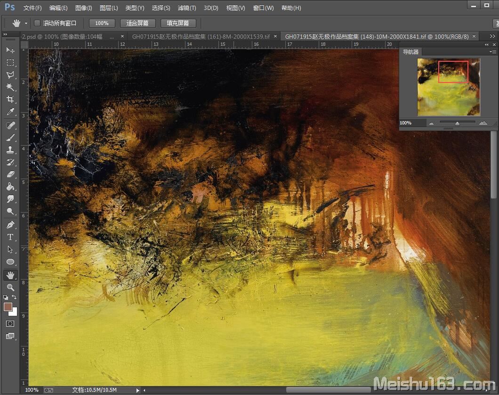Select the Pen tool
Image resolution: width=499 pixels, height=395 pixels.
10,225
